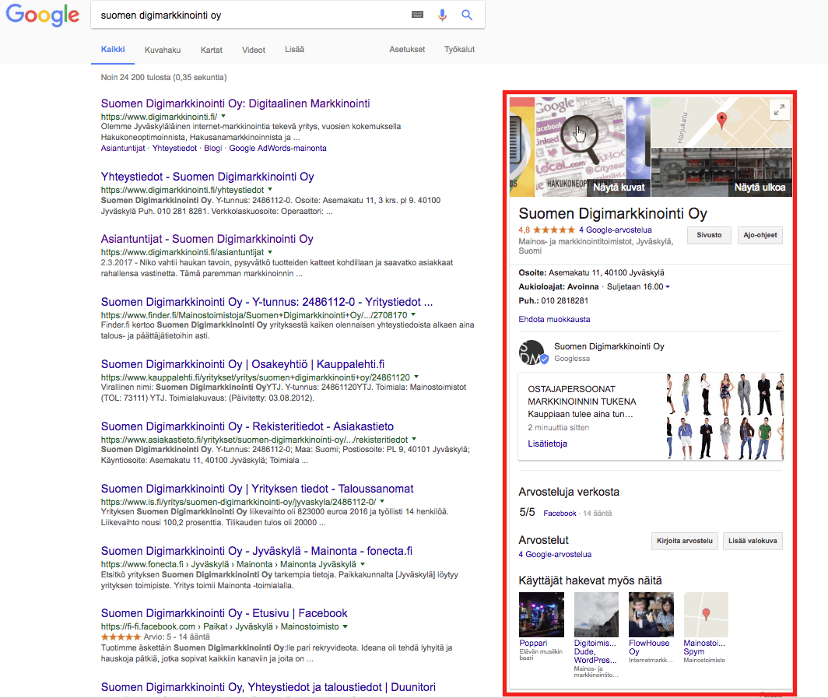Click the Asiantuntijat sitelink under first result

pyautogui.click(x=123, y=149)
